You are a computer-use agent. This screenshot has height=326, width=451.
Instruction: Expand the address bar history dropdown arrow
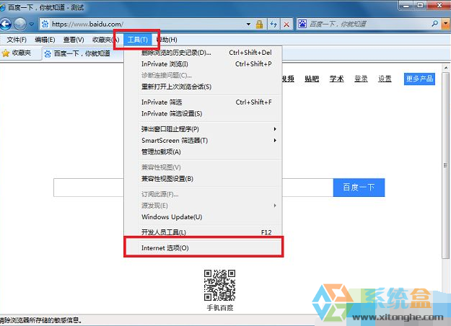248,24
